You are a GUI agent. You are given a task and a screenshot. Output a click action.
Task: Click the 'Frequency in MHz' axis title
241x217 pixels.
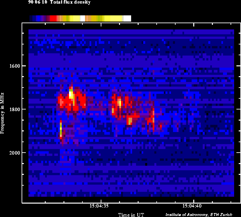click(2, 113)
